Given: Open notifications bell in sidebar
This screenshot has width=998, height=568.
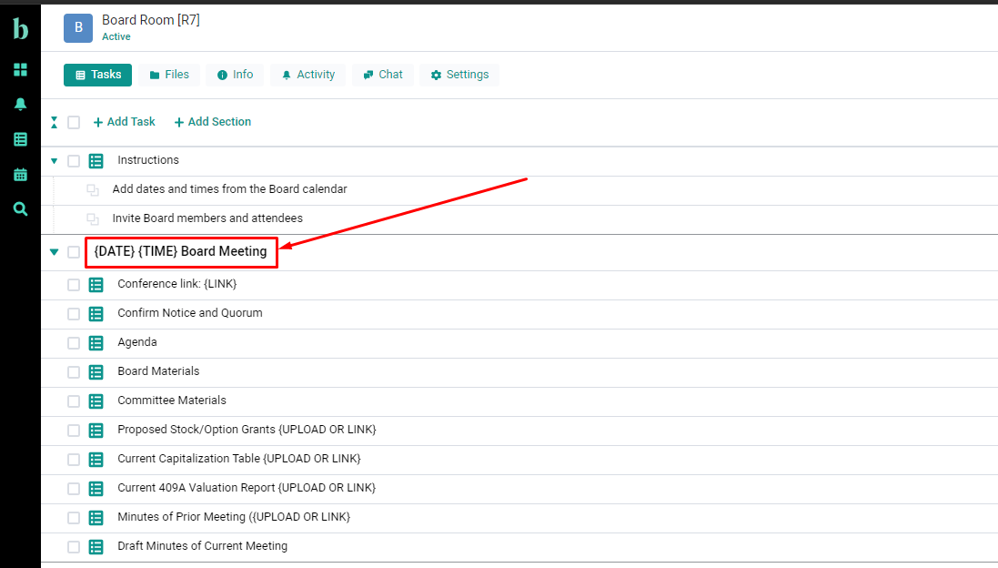Looking at the screenshot, I should click(20, 104).
